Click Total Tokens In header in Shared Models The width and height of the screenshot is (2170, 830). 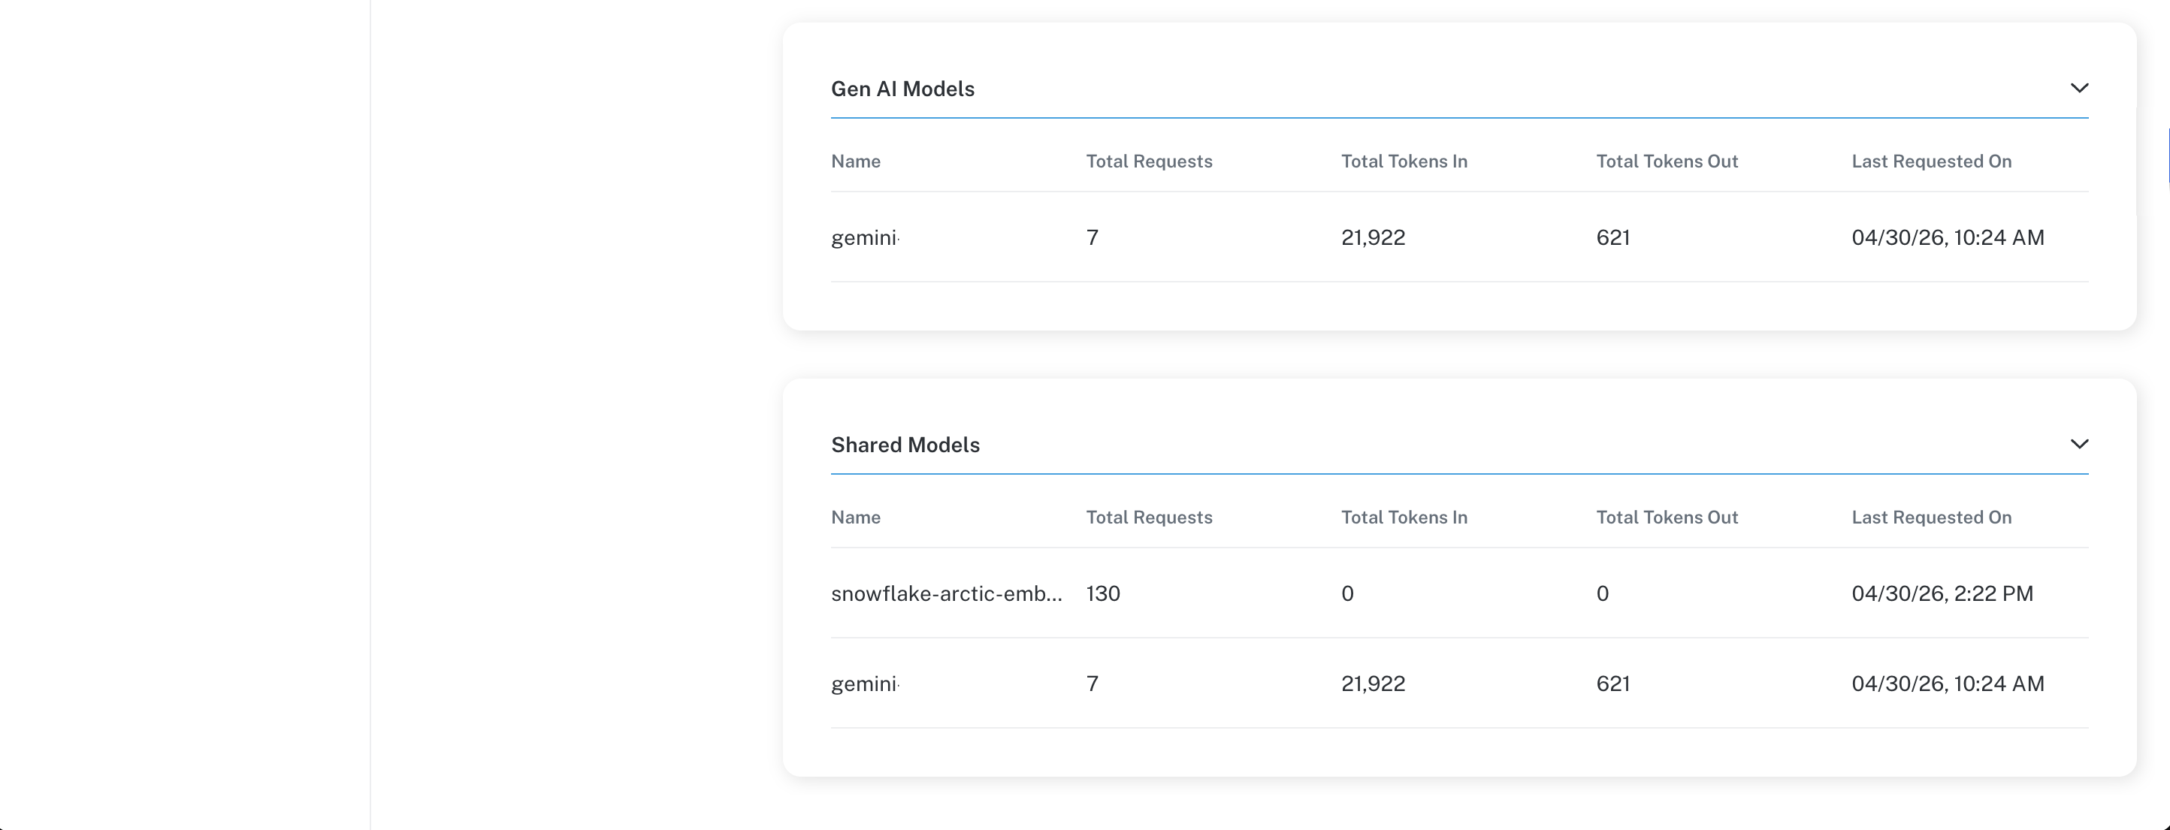coord(1404,518)
